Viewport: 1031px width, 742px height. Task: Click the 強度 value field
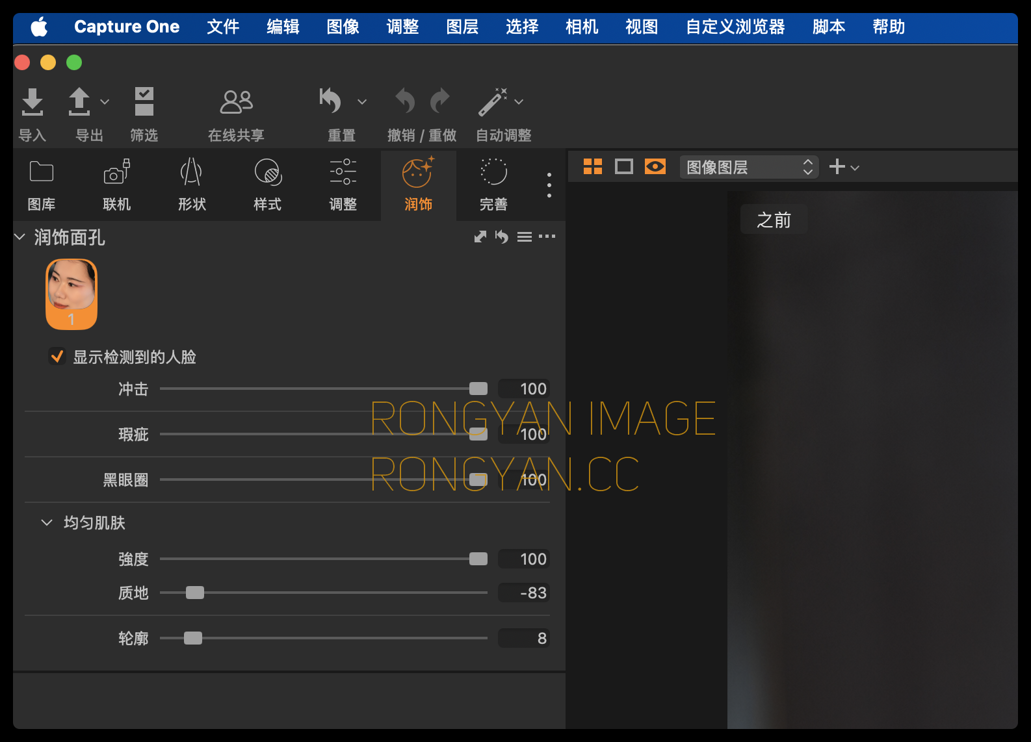[x=524, y=559]
